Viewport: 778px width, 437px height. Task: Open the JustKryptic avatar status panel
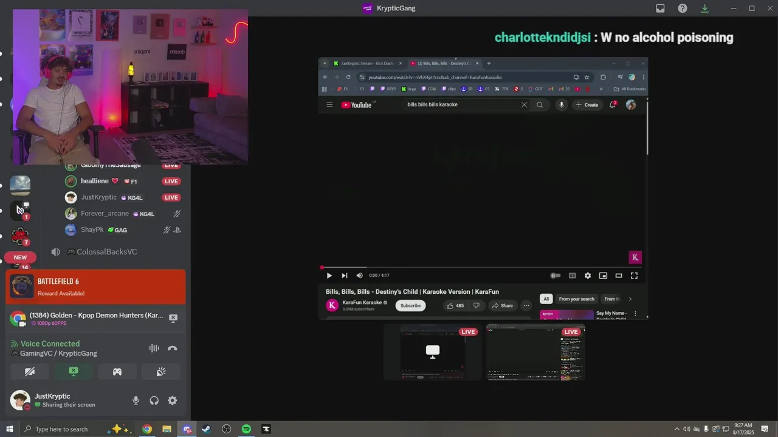(x=20, y=400)
